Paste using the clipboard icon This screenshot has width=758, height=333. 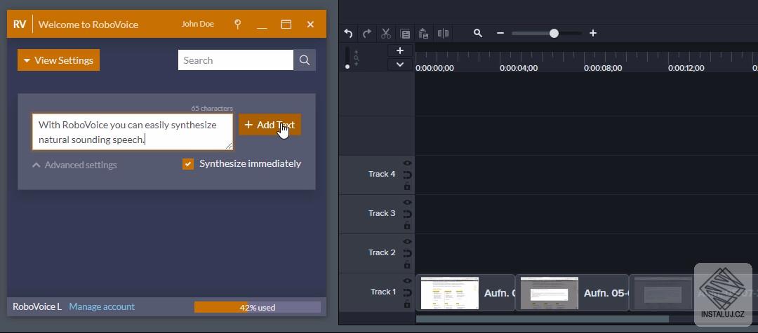point(423,34)
